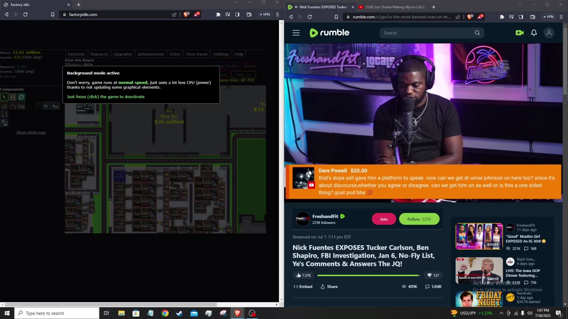Open tab search chevron in Rumble window
This screenshot has height=319, width=568.
pos(520,5)
